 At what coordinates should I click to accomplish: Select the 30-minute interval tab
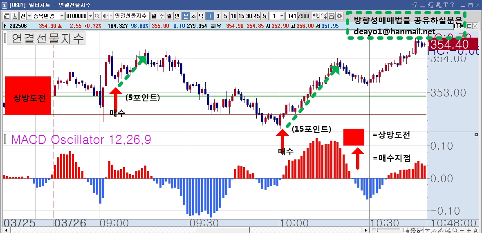(249, 16)
